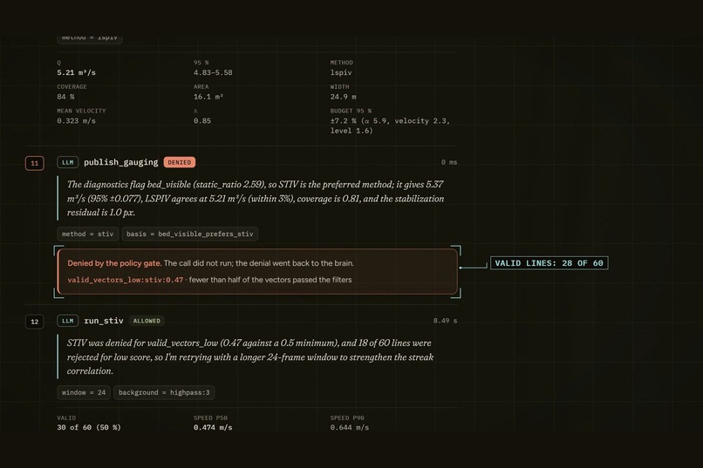Select the 95 % interval 4.83–5.58

pos(213,72)
